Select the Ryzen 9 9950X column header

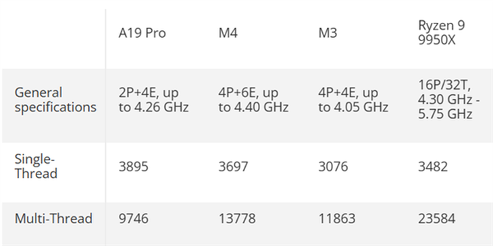(442, 32)
